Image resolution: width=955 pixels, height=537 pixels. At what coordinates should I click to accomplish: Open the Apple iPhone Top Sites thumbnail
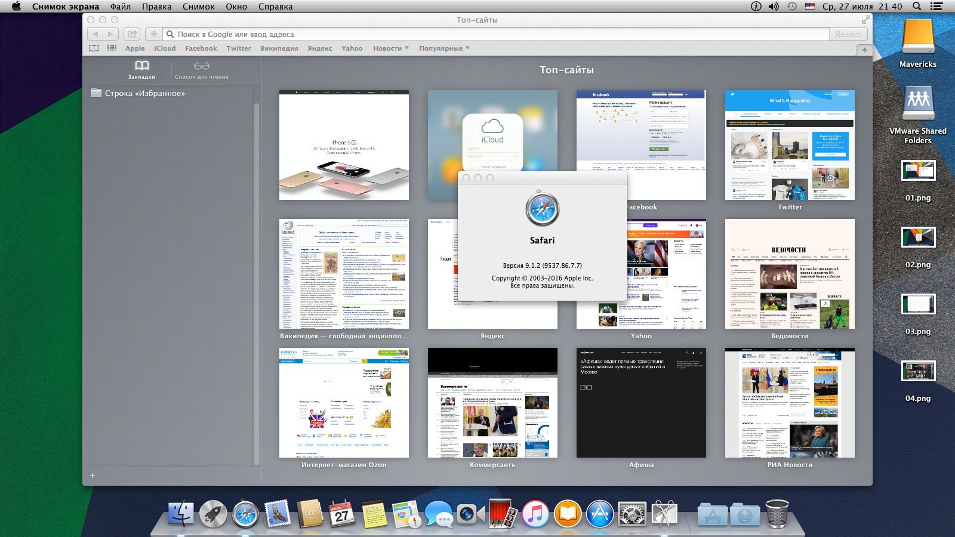click(344, 145)
